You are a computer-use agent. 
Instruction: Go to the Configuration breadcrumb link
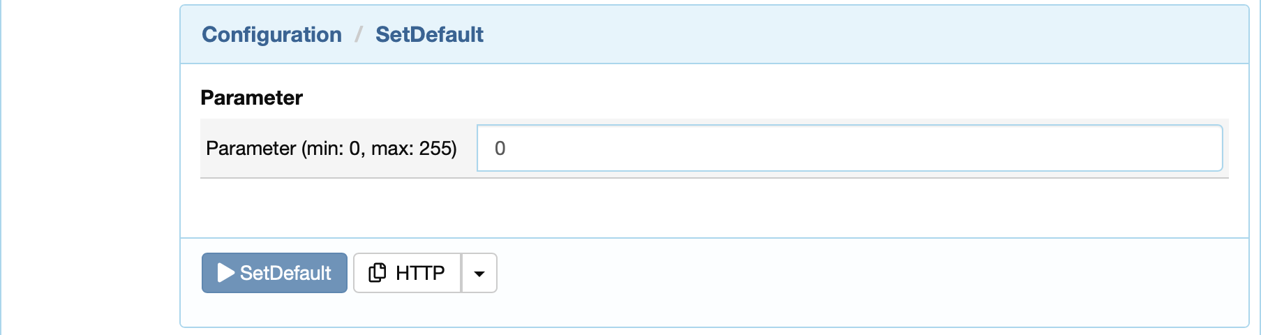coord(271,34)
